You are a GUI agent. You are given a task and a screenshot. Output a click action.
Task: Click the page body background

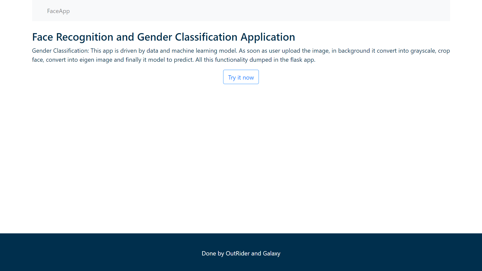click(241, 151)
